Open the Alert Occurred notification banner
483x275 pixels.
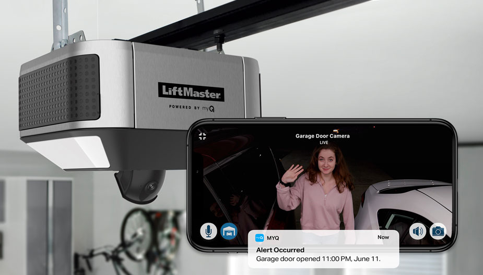[323, 249]
